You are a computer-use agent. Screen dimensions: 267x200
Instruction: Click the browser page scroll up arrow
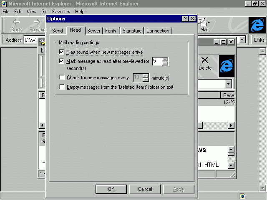pos(262,51)
